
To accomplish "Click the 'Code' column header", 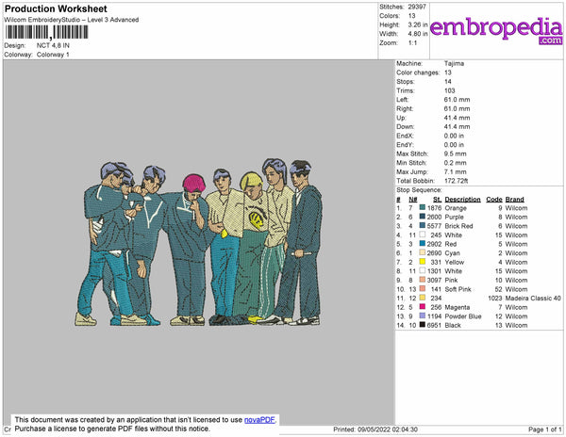I will 494,200.
